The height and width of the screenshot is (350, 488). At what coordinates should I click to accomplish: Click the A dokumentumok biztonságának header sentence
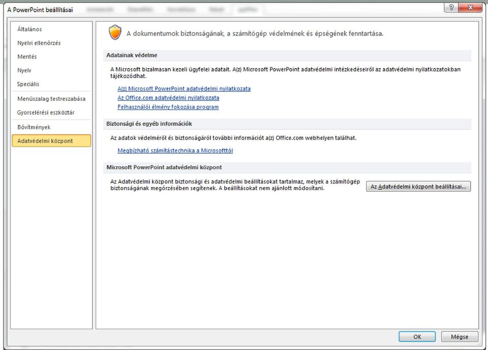point(255,33)
